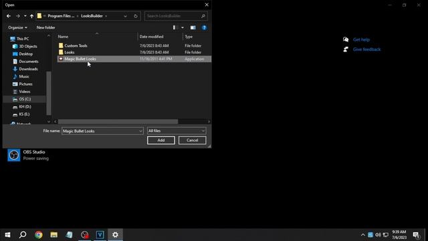Open Documents in sidebar
The height and width of the screenshot is (241, 428).
(x=28, y=62)
